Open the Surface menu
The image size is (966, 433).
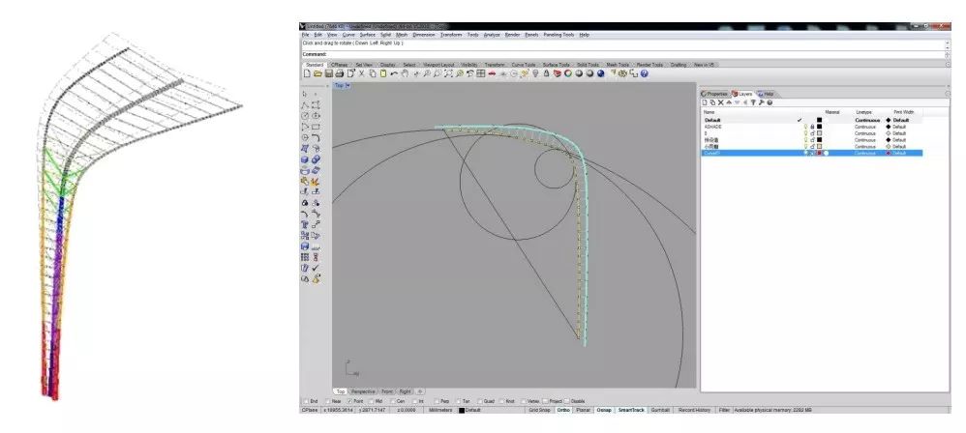(x=368, y=35)
